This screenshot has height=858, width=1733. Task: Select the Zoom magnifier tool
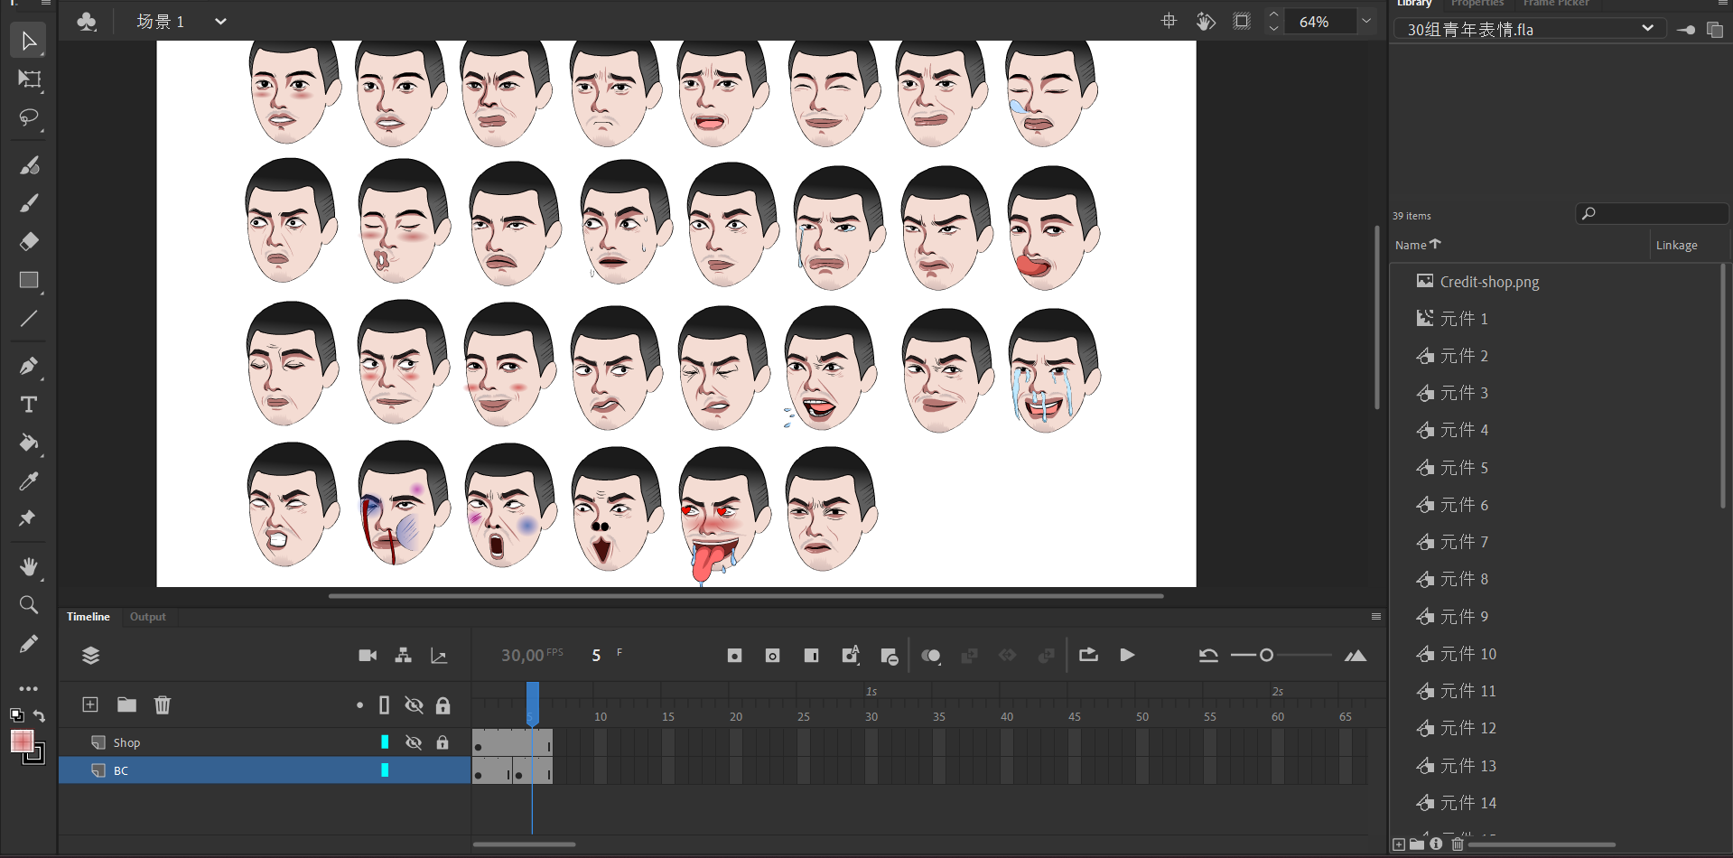click(29, 604)
